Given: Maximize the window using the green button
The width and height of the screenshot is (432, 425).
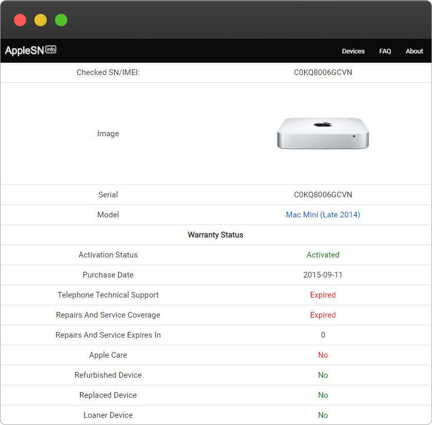Looking at the screenshot, I should click(x=61, y=20).
